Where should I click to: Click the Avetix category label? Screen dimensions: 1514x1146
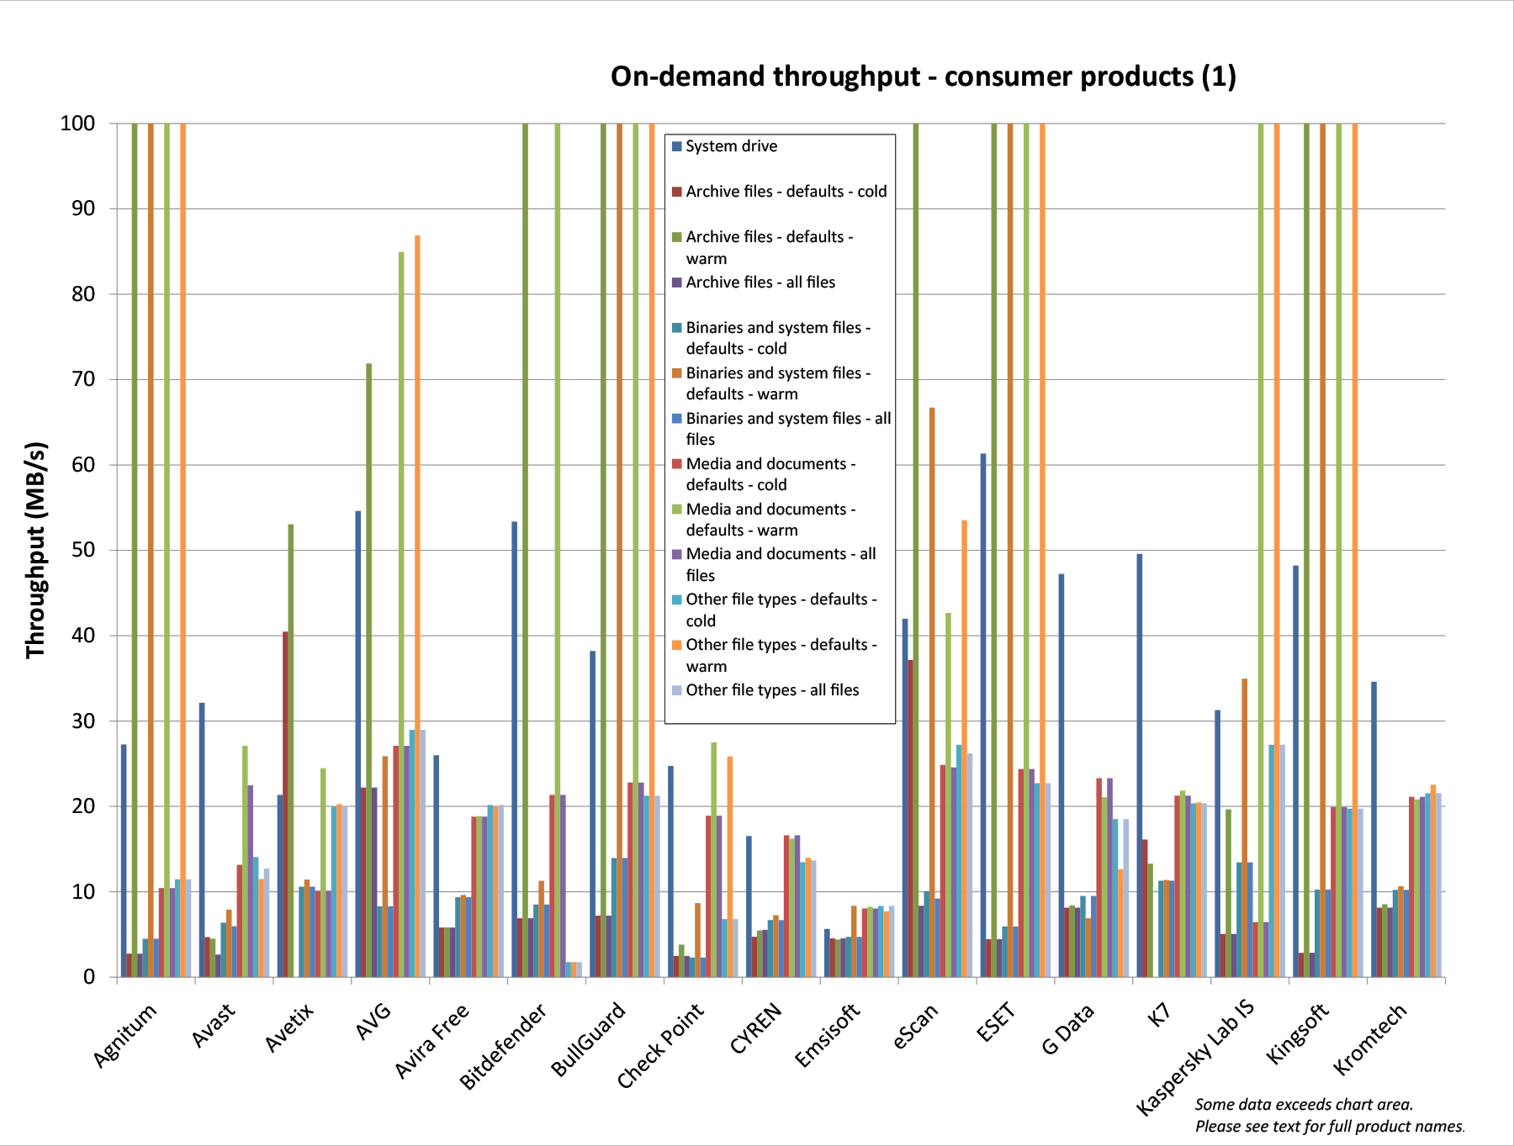289,1027
